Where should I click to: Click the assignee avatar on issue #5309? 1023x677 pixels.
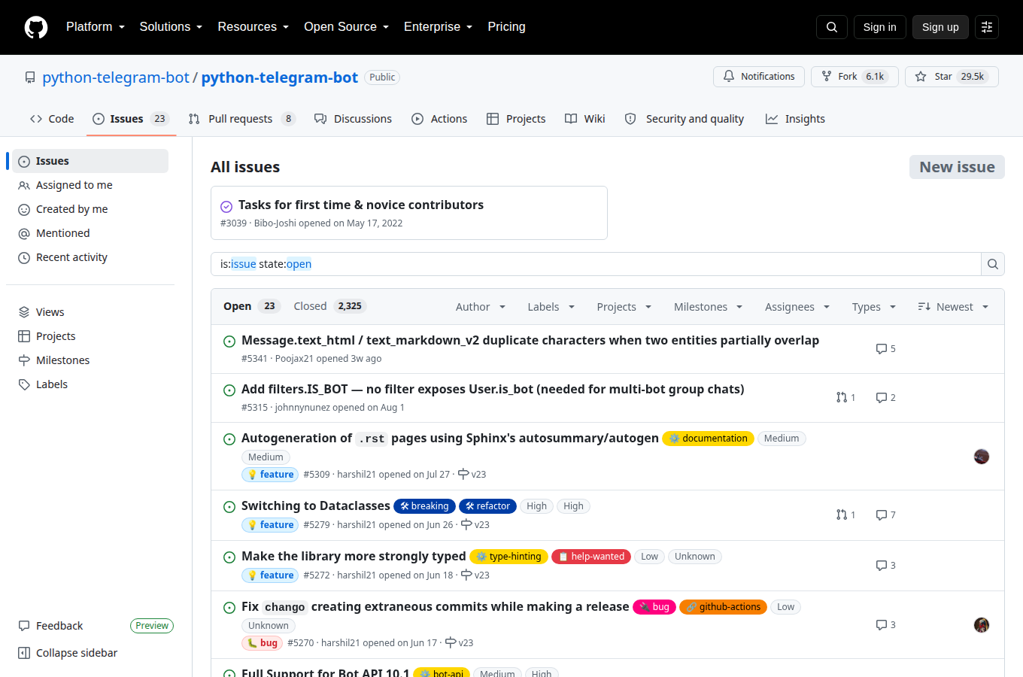(982, 457)
